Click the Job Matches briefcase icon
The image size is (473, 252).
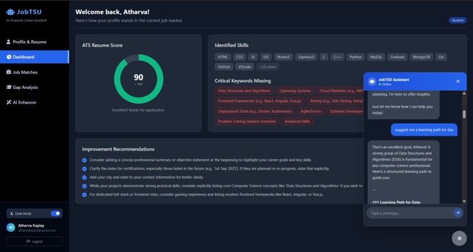[x=9, y=72]
